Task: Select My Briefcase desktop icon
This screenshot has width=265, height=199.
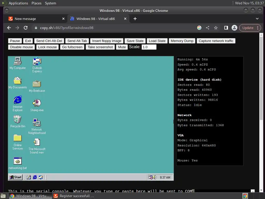Action: pos(37,86)
